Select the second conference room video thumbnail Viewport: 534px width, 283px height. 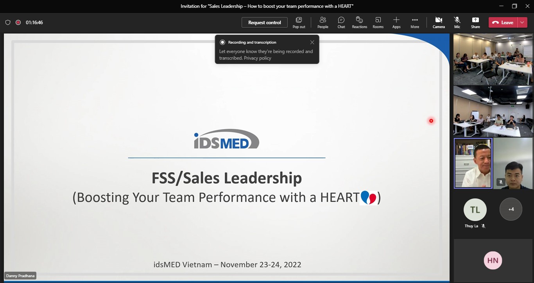point(493,111)
